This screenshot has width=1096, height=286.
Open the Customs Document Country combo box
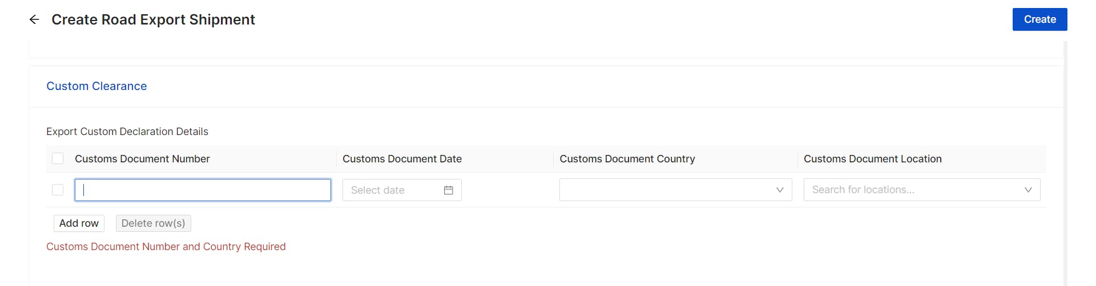tap(668, 190)
